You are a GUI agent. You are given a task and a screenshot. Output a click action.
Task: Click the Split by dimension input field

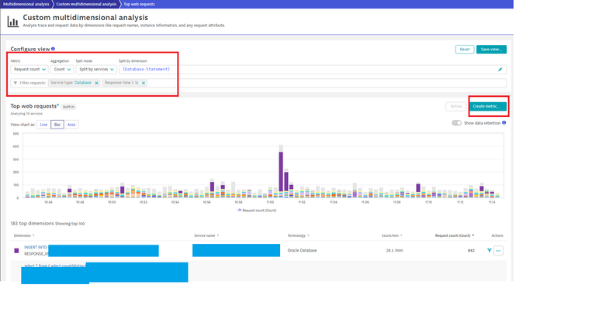pos(306,70)
